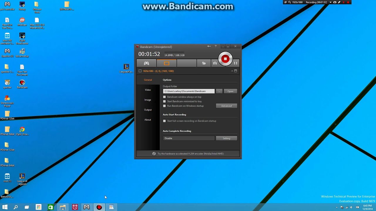Click the Advanced button
The width and height of the screenshot is (376, 211).
tap(226, 106)
